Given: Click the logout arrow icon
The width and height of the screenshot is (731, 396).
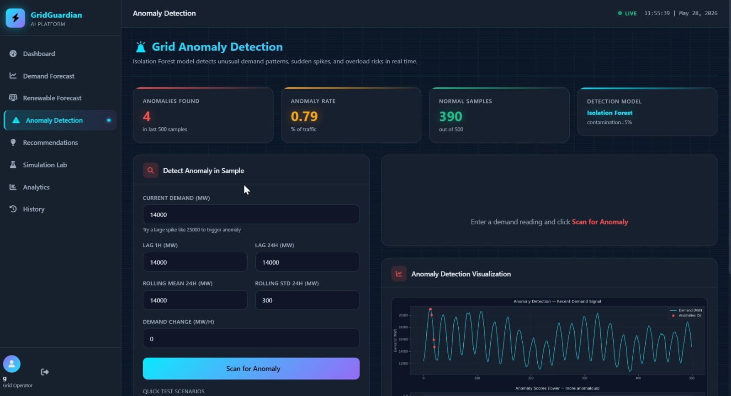Looking at the screenshot, I should [45, 372].
